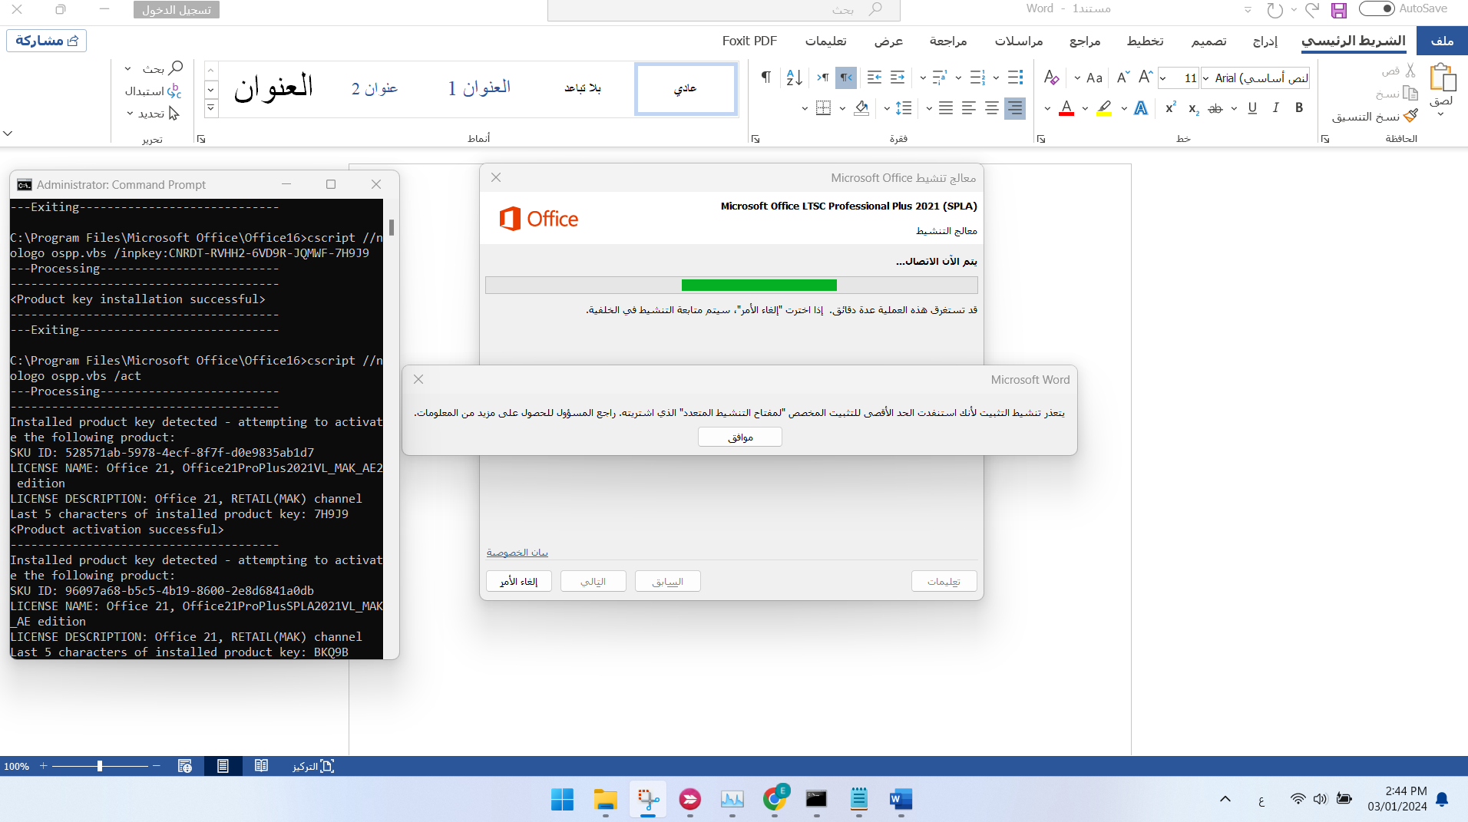
Task: Click the Paste clipboard icon
Action: tap(1442, 78)
